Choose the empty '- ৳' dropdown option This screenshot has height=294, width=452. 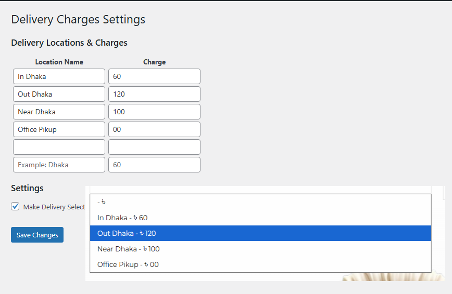point(260,202)
